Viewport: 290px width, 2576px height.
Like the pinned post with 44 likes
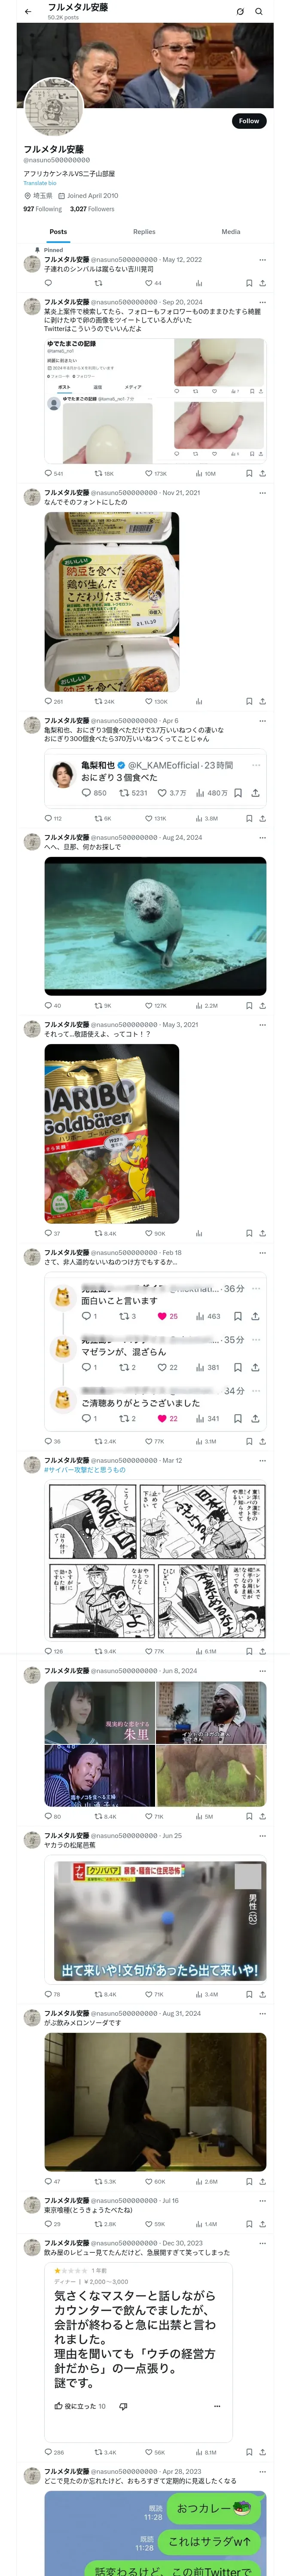coord(153,283)
